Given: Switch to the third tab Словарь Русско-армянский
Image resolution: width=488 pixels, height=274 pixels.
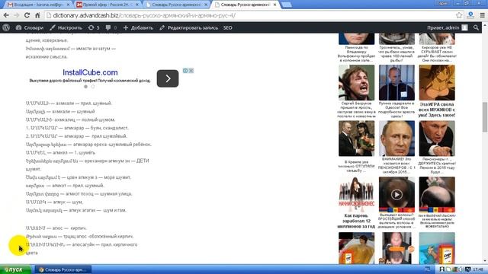Looking at the screenshot, I should (176, 5).
